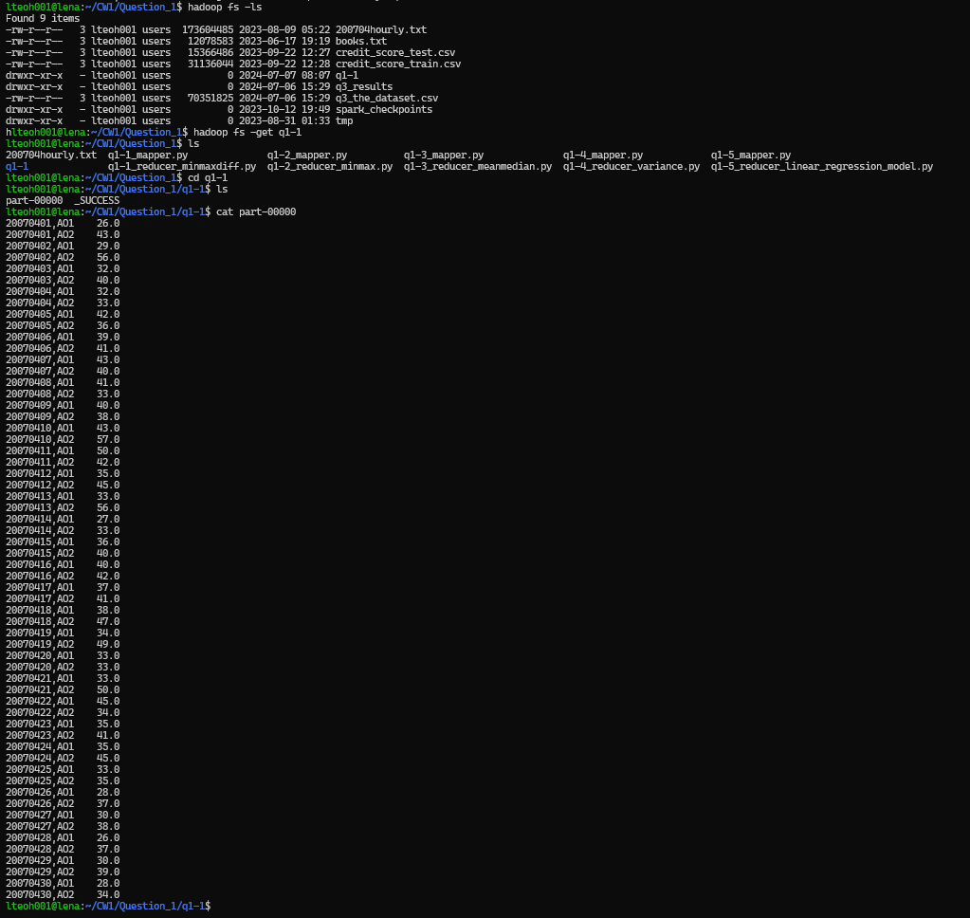This screenshot has width=970, height=918.
Task: Click file size 173604485 in listing
Action: point(208,29)
